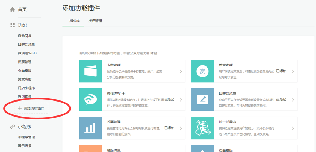Click the 摇一摇周边 shaking phone icon
Screen dimensions: 316x152
pos(203,128)
